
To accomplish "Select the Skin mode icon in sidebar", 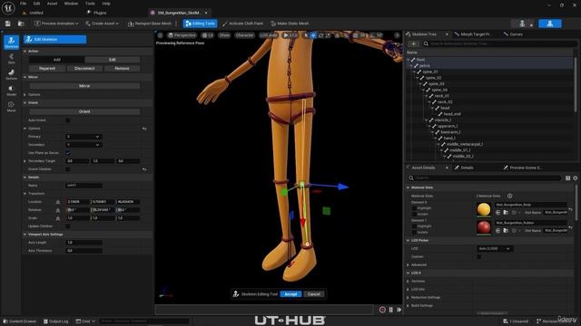I will (x=11, y=58).
